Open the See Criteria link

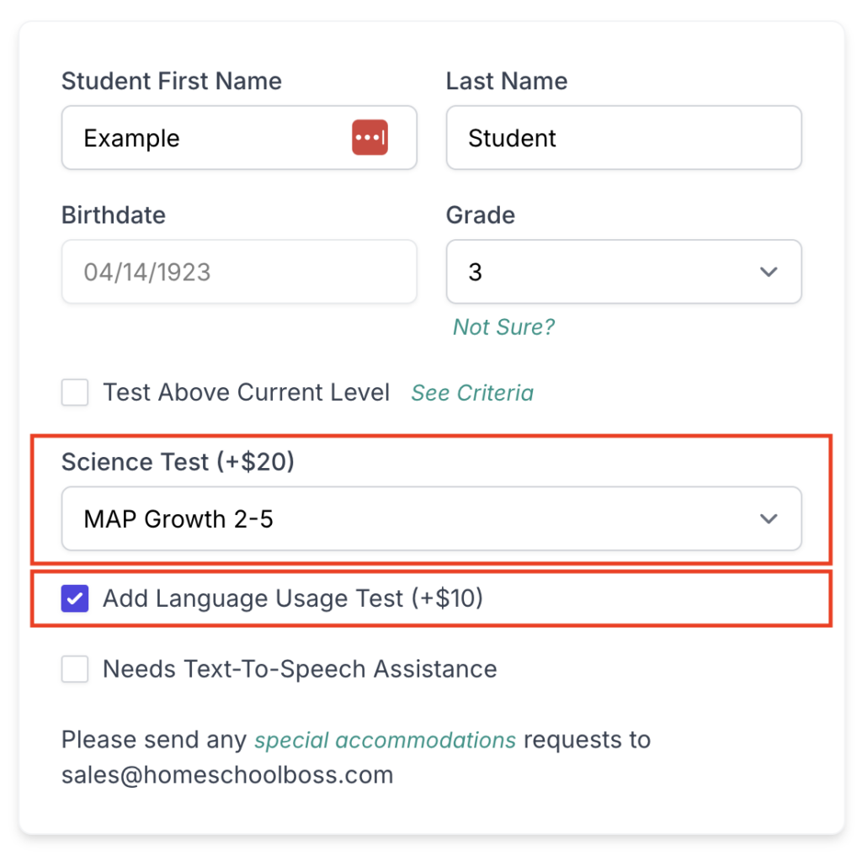tap(472, 392)
